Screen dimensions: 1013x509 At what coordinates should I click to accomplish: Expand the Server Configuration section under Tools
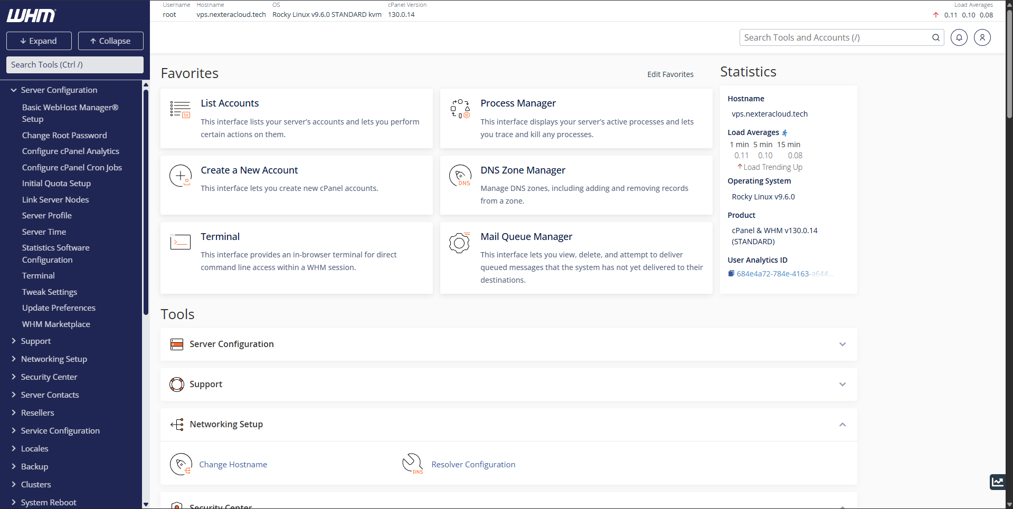click(842, 344)
